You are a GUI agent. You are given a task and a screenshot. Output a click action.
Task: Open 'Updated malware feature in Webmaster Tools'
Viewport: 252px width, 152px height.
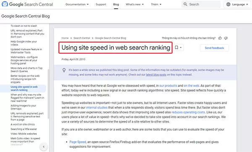click(26, 51)
